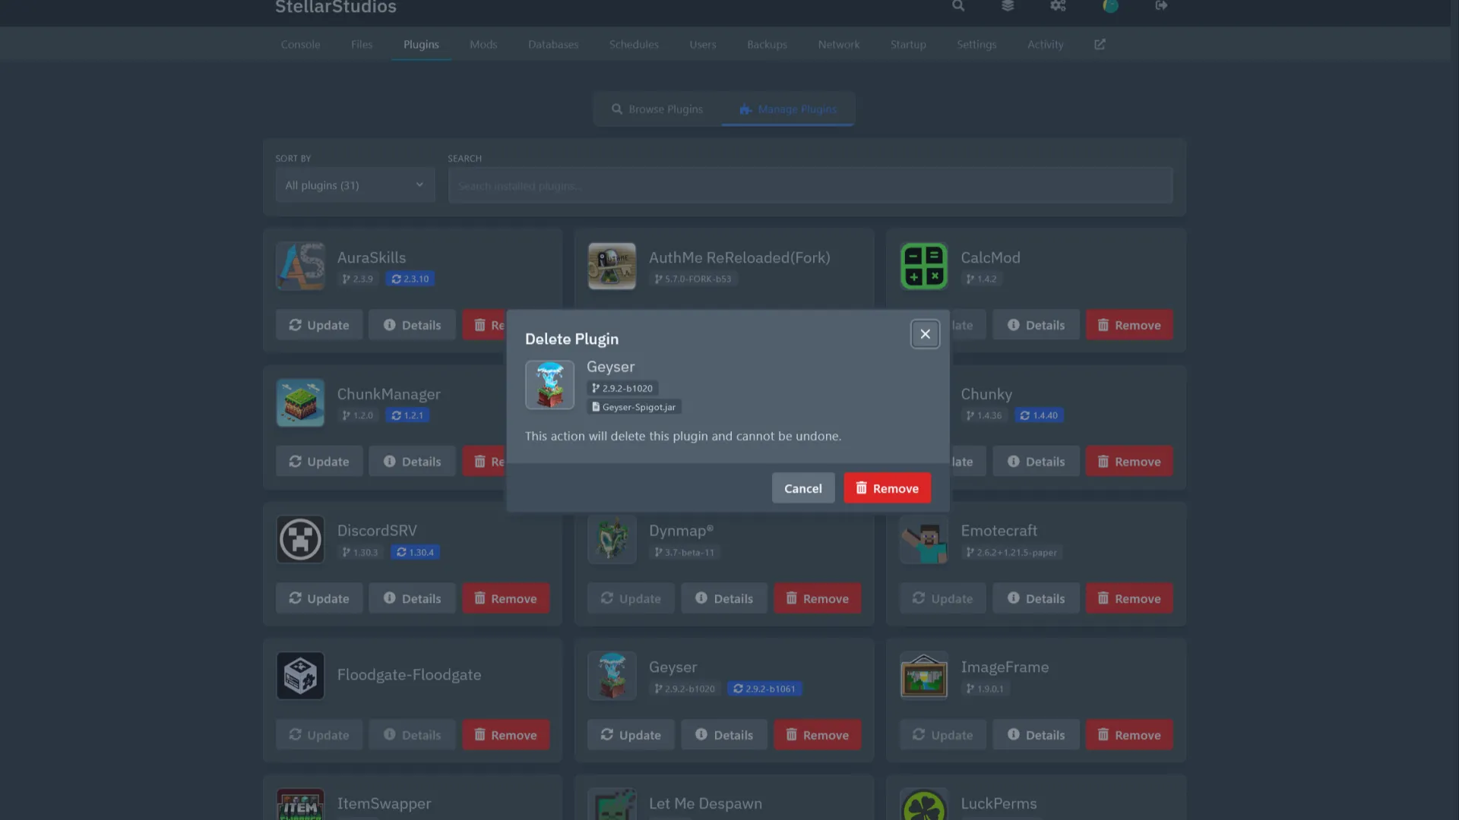This screenshot has width=1459, height=820.
Task: Click the user avatar in header
Action: point(1110,6)
